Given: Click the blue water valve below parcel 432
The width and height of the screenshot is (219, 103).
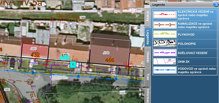Looking at the screenshot, I should click(33, 73).
